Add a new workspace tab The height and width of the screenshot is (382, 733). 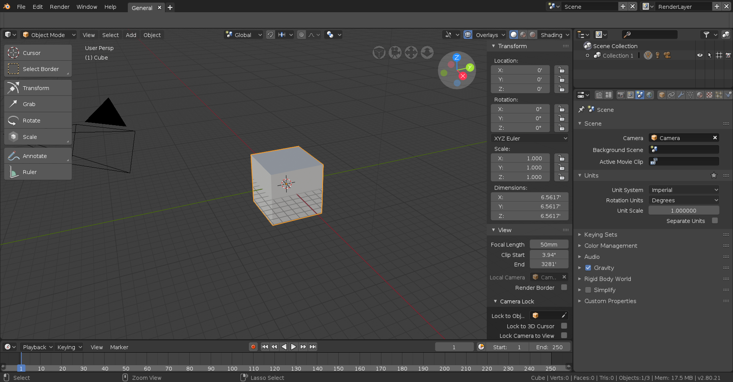click(x=170, y=7)
